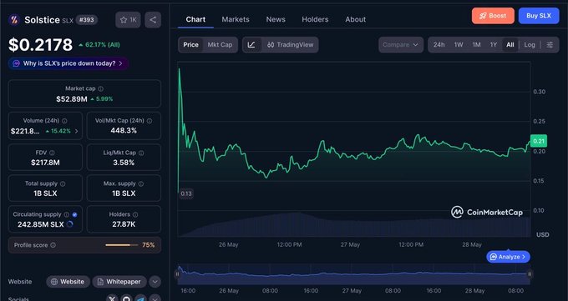Click the Market cap info icon

coord(101,88)
